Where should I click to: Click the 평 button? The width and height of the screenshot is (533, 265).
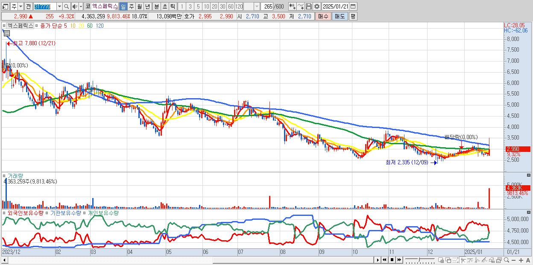(353, 16)
